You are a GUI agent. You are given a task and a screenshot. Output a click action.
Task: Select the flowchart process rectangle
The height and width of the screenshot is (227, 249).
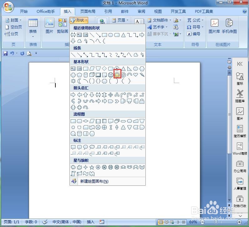(73, 121)
